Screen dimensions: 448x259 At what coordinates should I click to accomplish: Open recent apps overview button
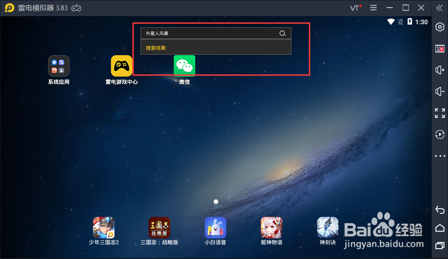coord(440,245)
